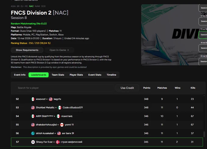Screen dimensions: 207x149
Task: Click rank number 52
Action: [17, 99]
